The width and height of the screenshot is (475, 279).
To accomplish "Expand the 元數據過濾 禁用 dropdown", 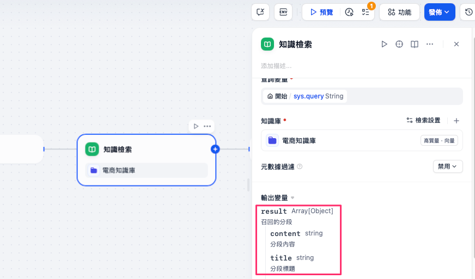I will click(x=447, y=166).
